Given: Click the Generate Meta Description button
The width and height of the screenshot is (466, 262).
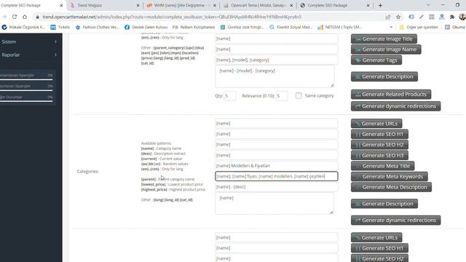Looking at the screenshot, I should [391, 187].
